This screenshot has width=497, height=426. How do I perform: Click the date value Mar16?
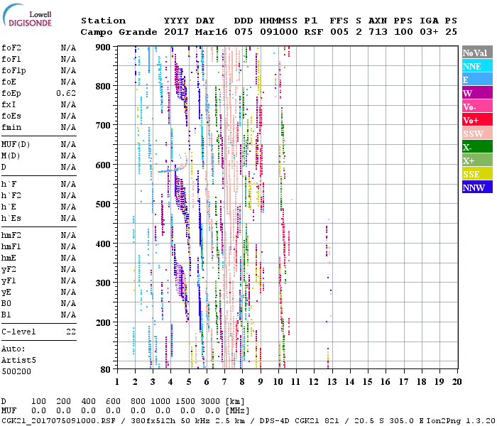(211, 32)
